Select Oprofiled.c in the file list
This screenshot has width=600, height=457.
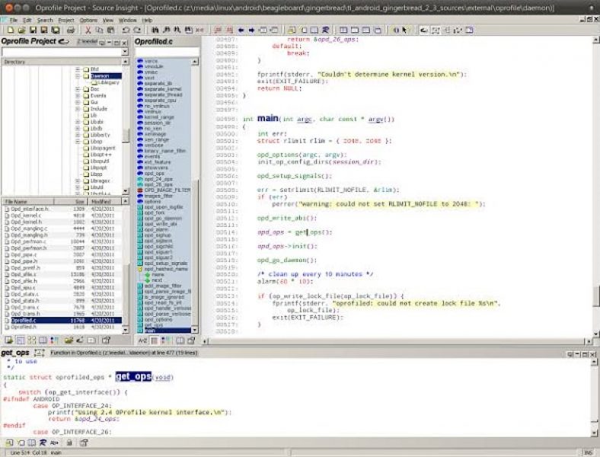point(23,320)
